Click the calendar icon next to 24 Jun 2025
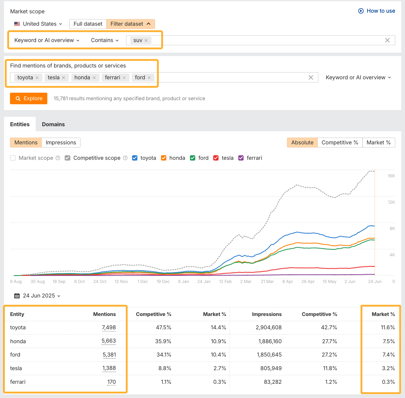Screen dimensions: 405x398 [x=17, y=296]
